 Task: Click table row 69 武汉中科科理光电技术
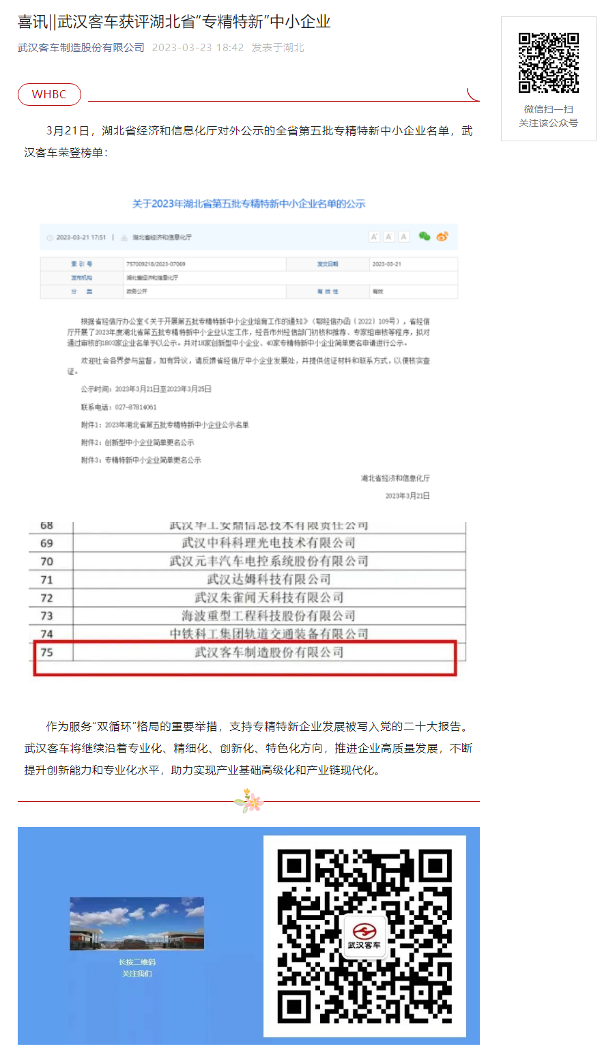(x=248, y=543)
